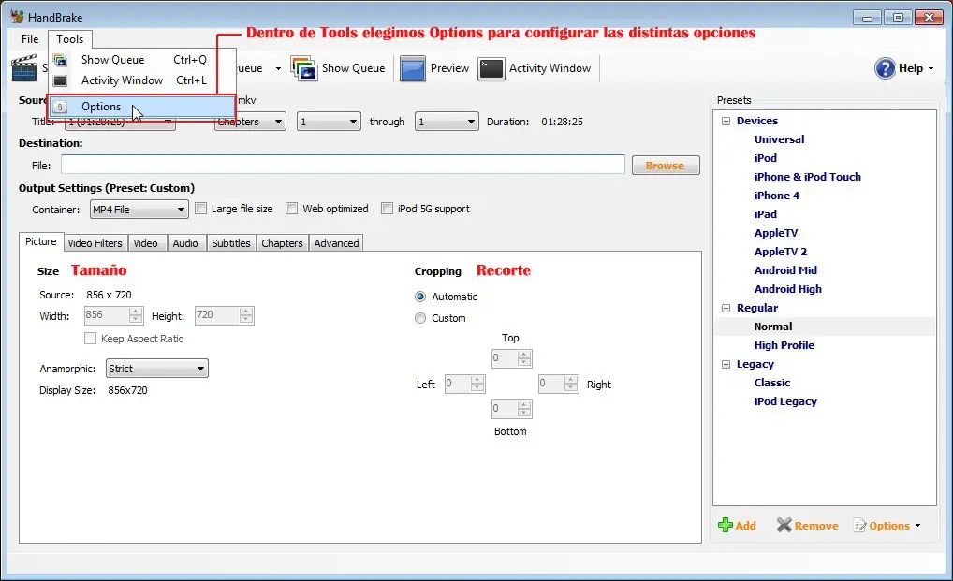Toggle Web optimized checkbox
Image resolution: width=953 pixels, height=581 pixels.
(x=292, y=209)
